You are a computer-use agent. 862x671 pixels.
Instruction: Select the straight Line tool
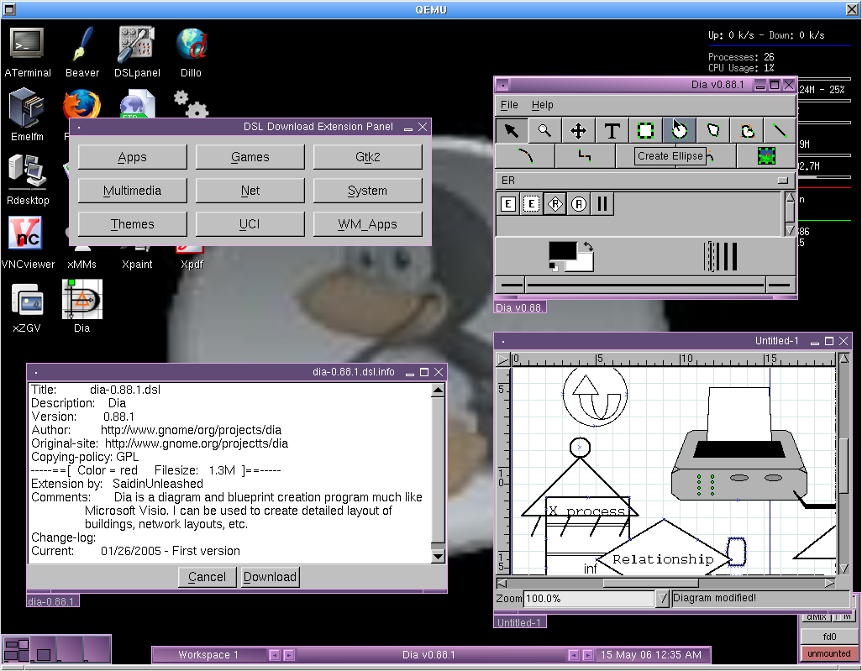click(780, 131)
